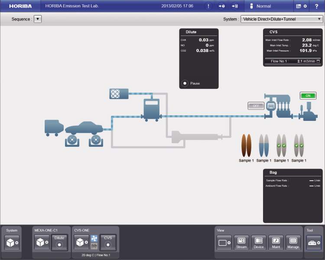This screenshot has width=325, height=260.
Task: Click the CVS-ONE blower fan icon
Action: coord(94,238)
